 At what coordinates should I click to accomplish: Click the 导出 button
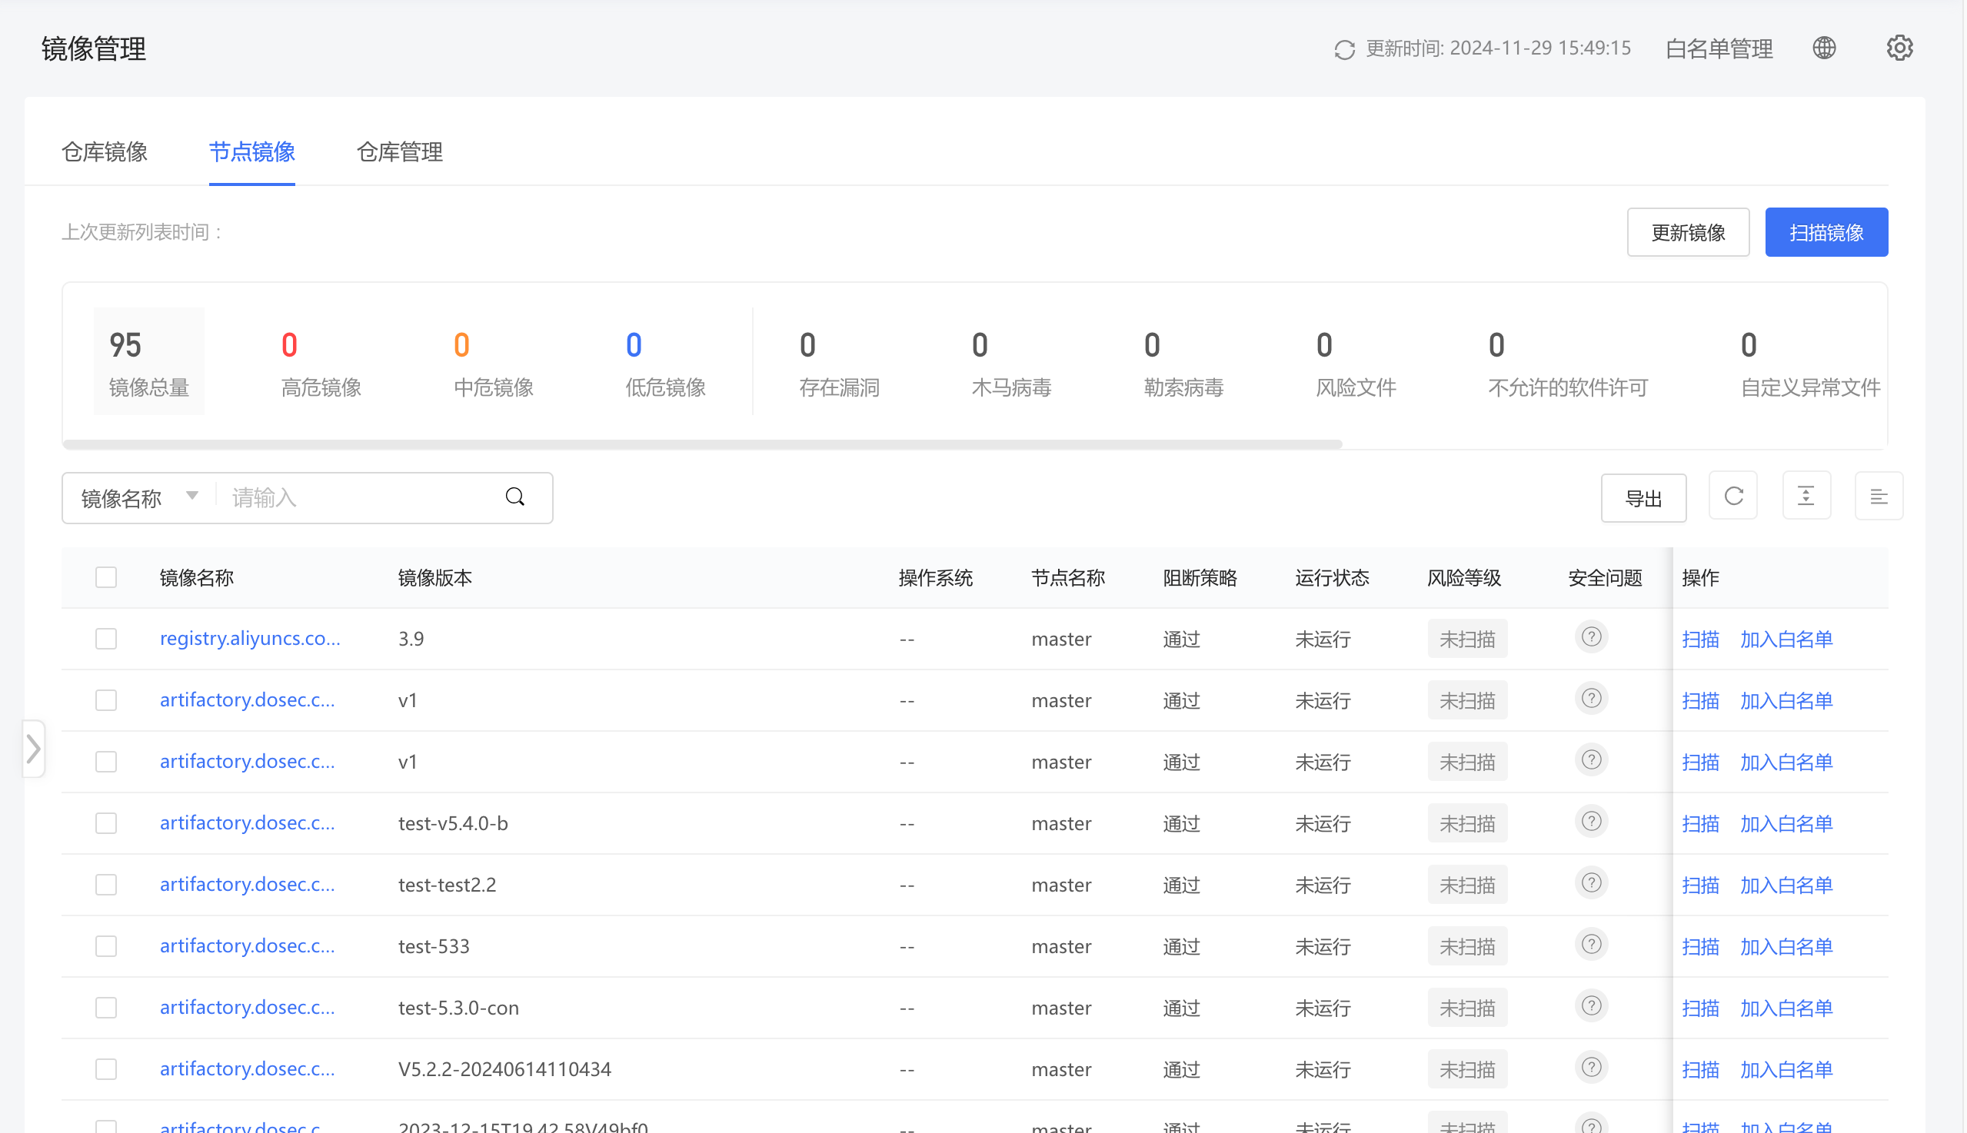pos(1643,498)
